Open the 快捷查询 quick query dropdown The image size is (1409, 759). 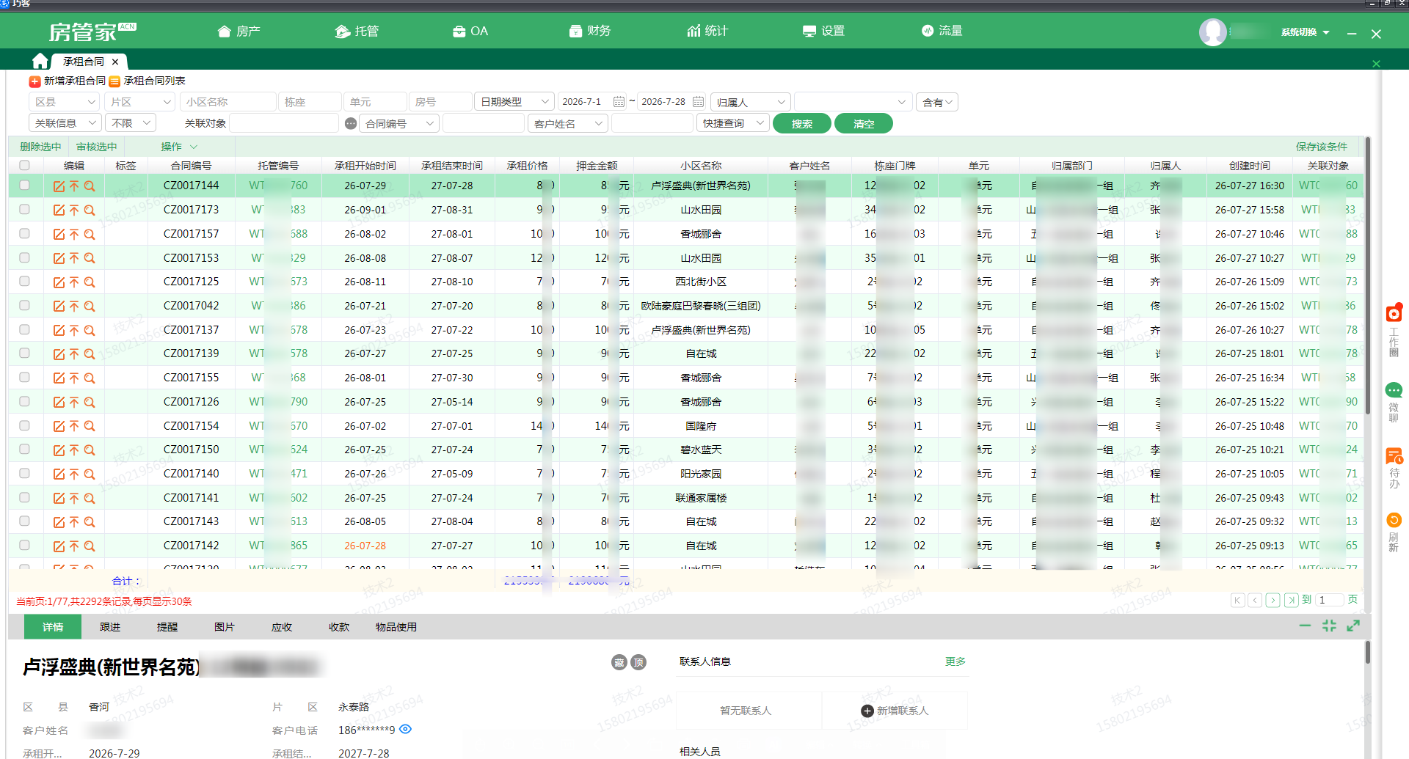click(733, 123)
